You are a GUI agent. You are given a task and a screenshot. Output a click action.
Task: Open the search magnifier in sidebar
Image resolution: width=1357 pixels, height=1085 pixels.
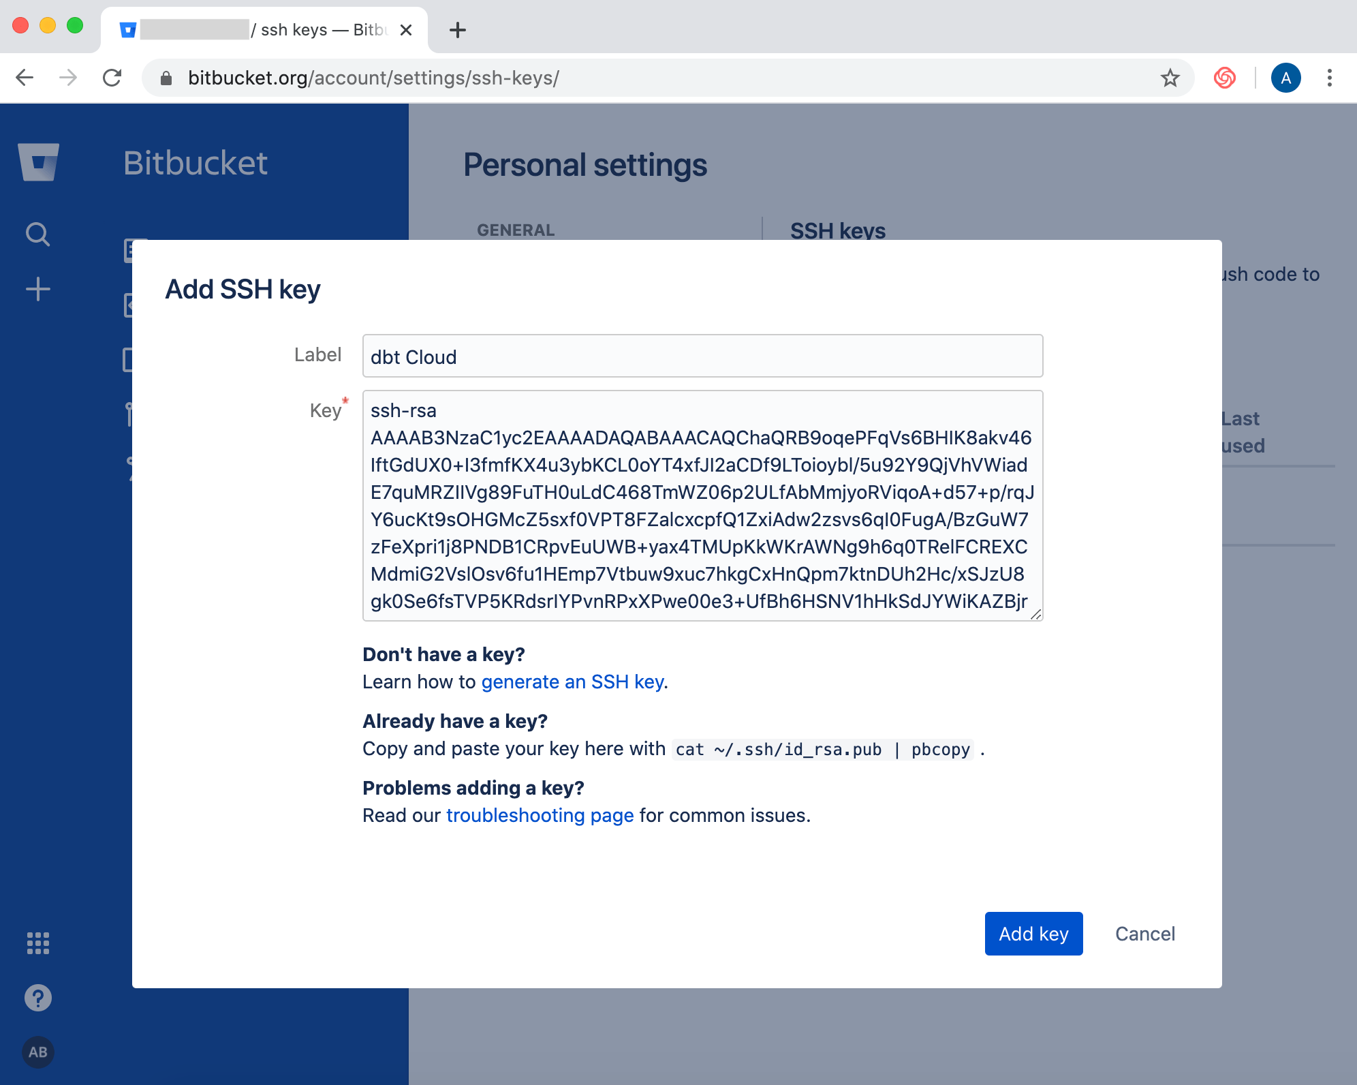click(x=38, y=234)
